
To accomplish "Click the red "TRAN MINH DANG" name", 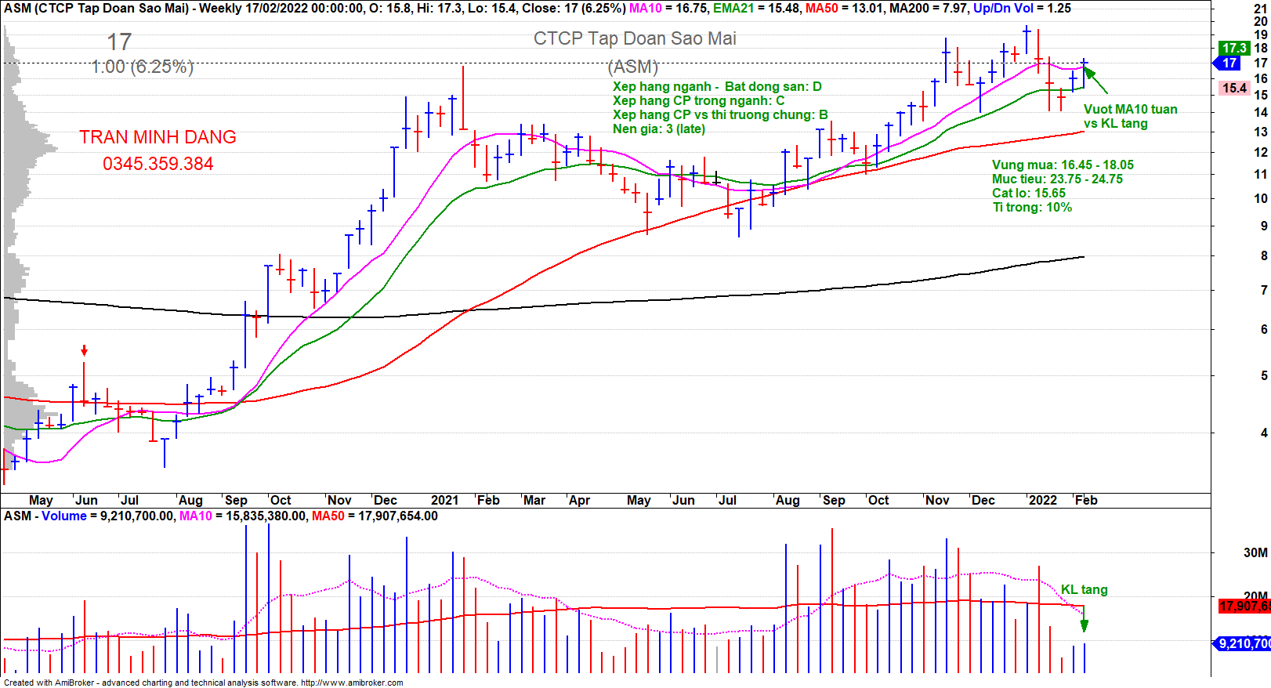I will (x=158, y=137).
